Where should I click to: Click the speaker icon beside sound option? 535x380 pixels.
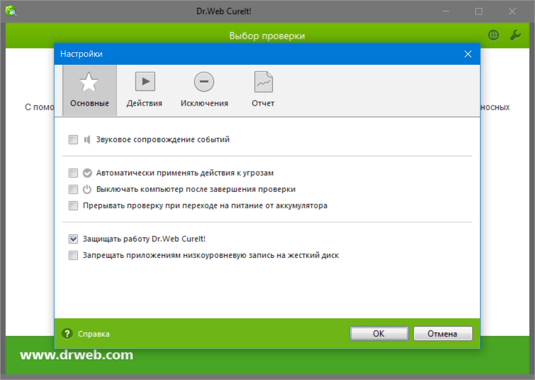click(x=87, y=139)
